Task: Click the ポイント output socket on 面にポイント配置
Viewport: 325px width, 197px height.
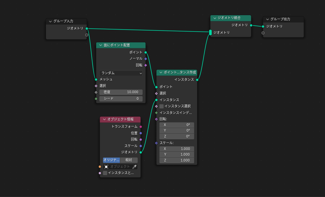Action: 145,52
